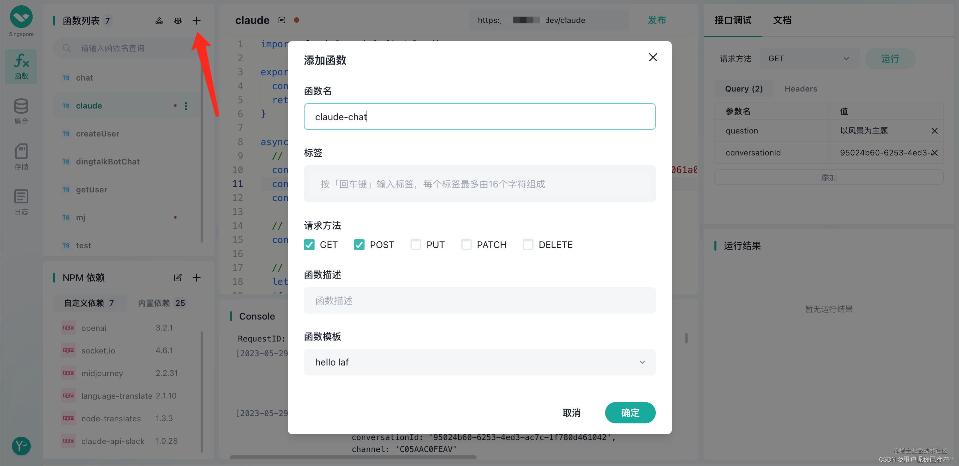The height and width of the screenshot is (466, 959).
Task: Open the 函数 panel in sidebar
Action: [21, 66]
